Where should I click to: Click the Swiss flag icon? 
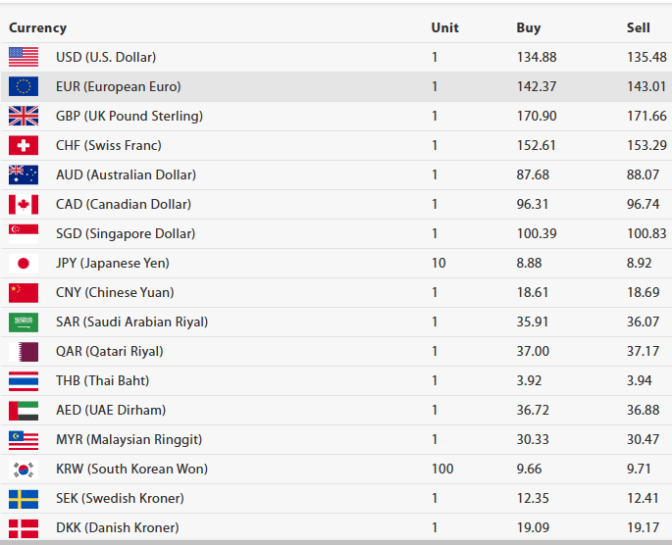click(23, 145)
